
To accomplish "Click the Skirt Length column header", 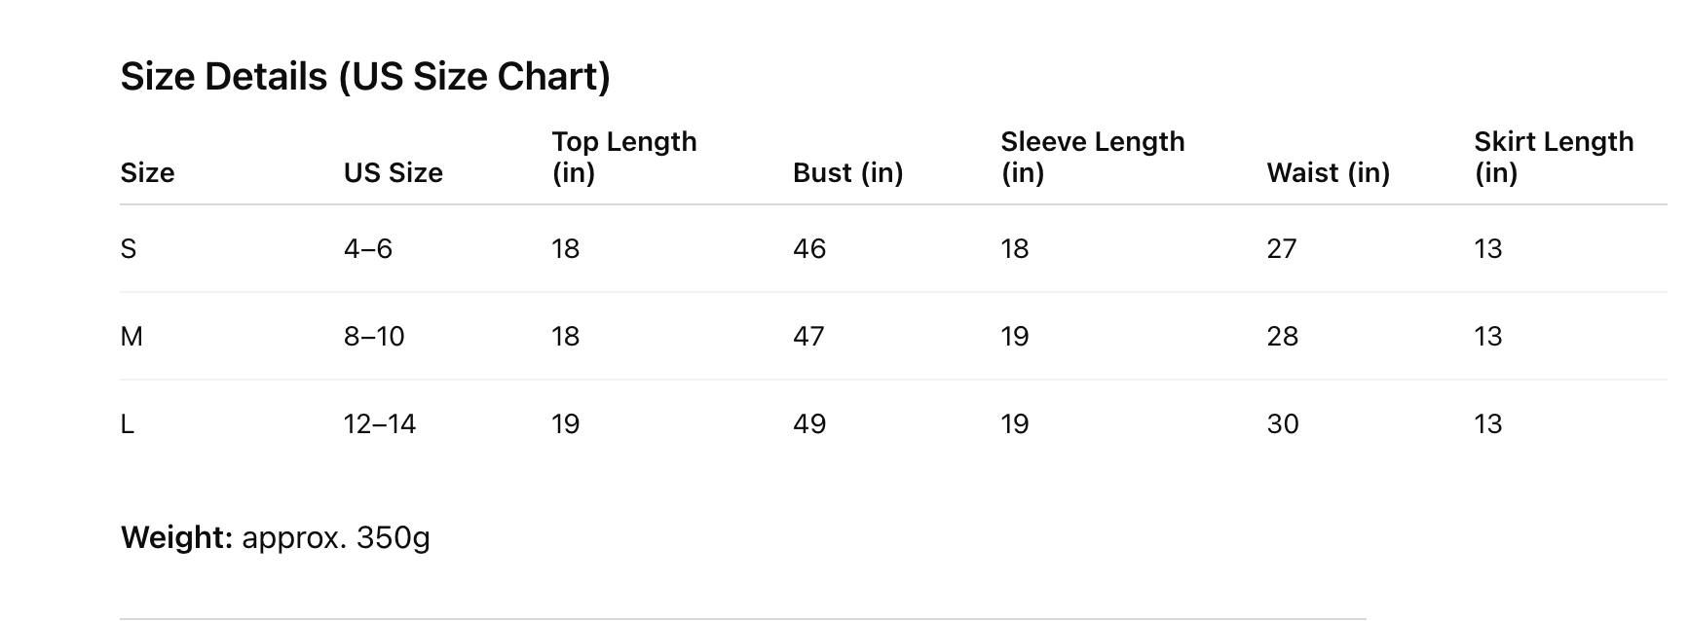I will (1553, 157).
